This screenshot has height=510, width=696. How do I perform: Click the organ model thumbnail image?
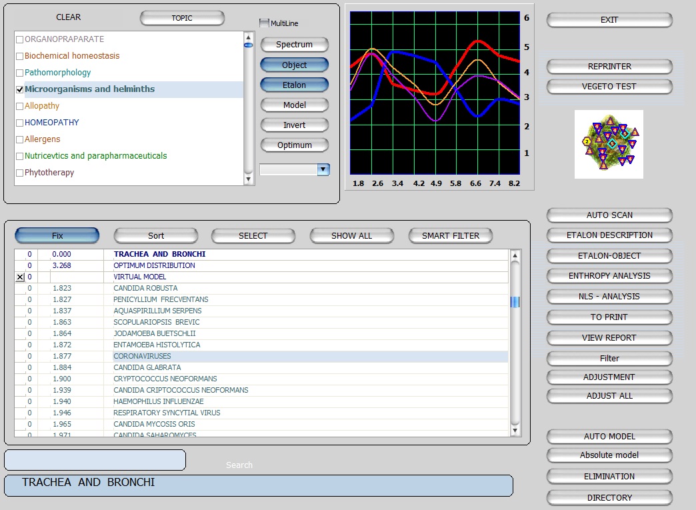coord(609,144)
